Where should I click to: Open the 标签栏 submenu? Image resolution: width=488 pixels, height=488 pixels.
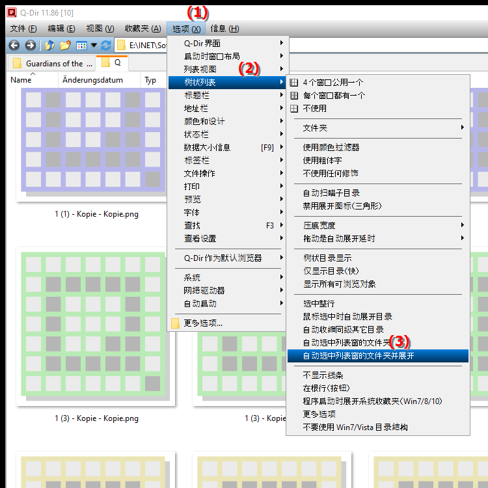(227, 161)
